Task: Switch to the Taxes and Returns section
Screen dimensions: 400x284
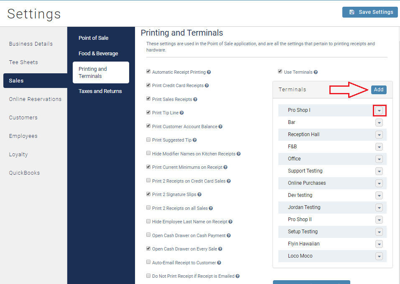Action: pyautogui.click(x=100, y=91)
